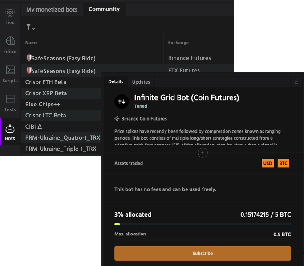
Task: Click the Subscribe button
Action: point(203,253)
